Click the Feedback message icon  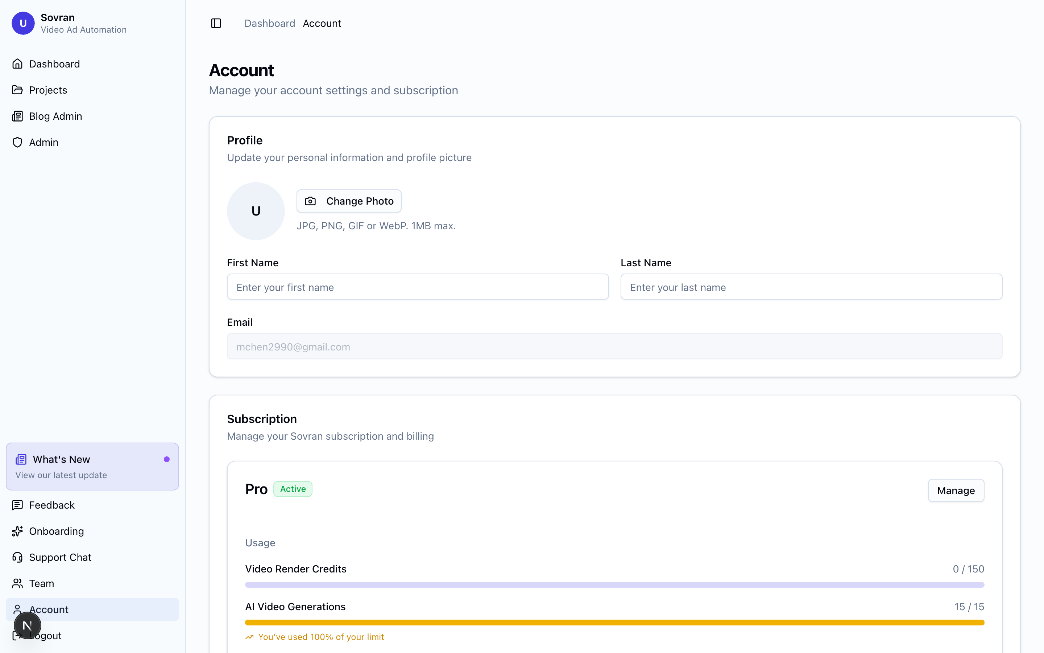point(17,505)
